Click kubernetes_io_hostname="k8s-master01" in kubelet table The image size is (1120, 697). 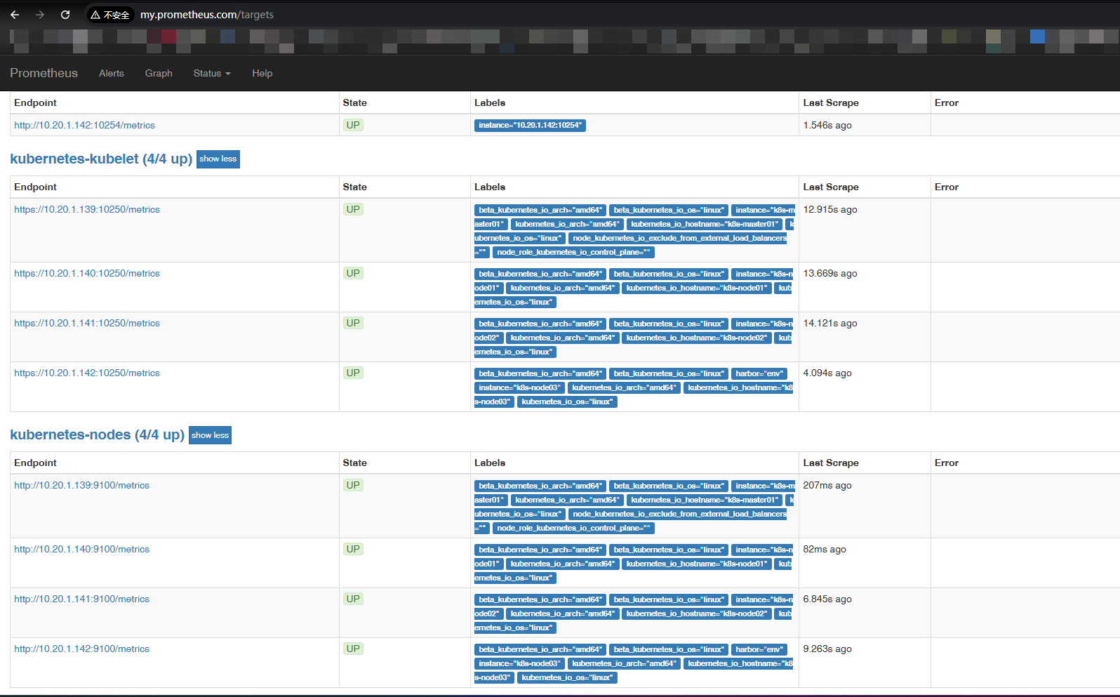[705, 224]
